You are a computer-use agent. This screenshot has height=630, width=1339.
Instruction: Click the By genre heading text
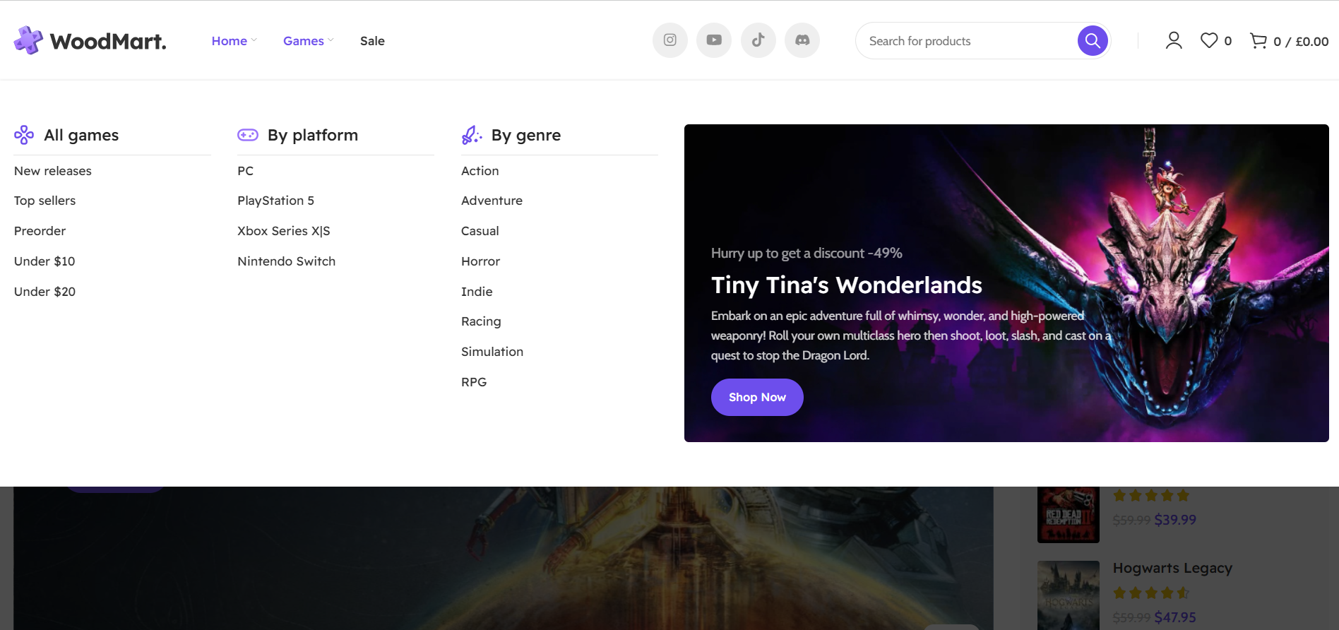click(526, 135)
